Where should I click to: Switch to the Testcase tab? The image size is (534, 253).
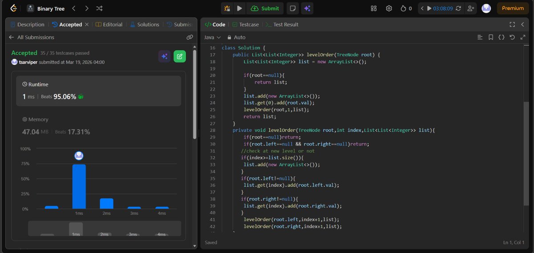pyautogui.click(x=247, y=24)
